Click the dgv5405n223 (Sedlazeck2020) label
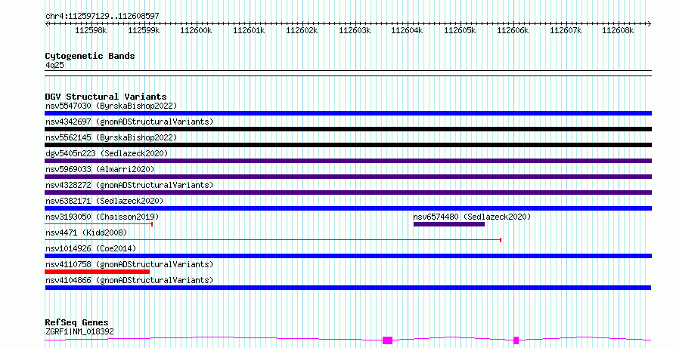The image size is (673, 348). pyautogui.click(x=107, y=153)
